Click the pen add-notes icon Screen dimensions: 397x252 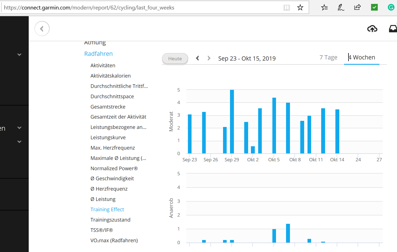pyautogui.click(x=341, y=8)
